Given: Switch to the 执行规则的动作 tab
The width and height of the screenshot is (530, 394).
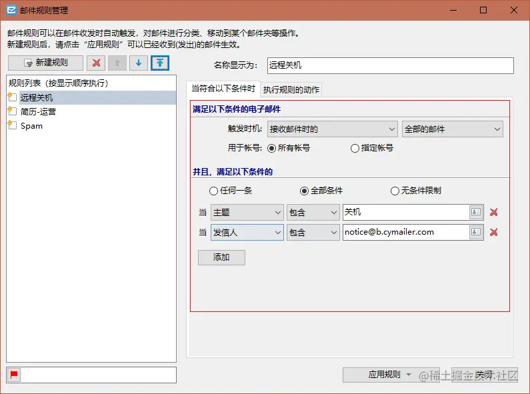Looking at the screenshot, I should tap(291, 89).
